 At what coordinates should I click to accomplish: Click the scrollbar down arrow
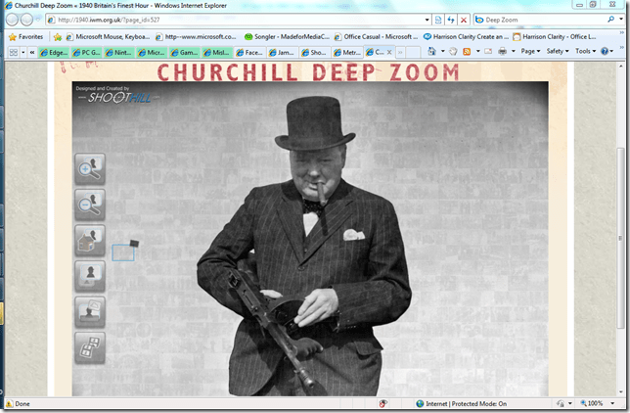click(621, 391)
